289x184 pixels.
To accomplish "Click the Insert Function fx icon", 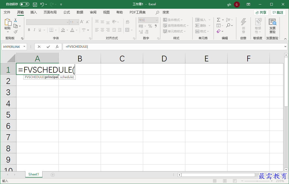I will point(57,47).
